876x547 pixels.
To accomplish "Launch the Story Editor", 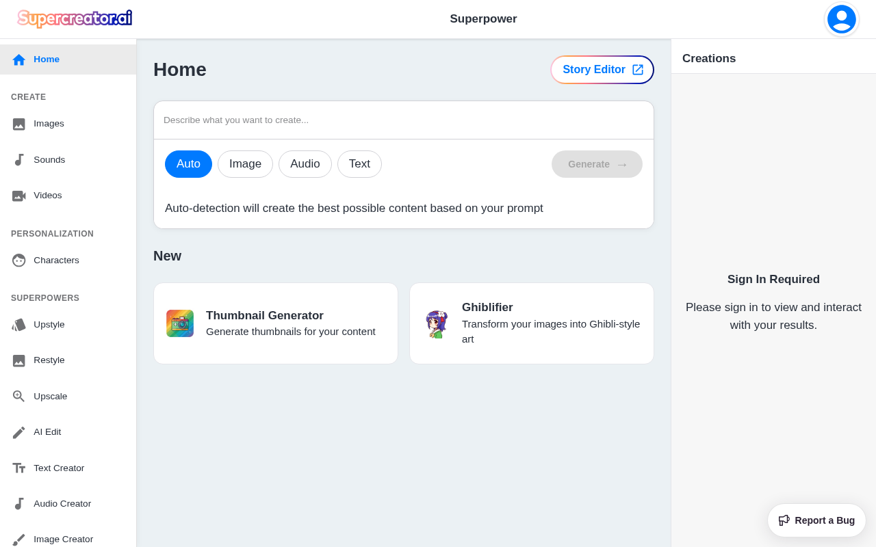I will pyautogui.click(x=602, y=70).
